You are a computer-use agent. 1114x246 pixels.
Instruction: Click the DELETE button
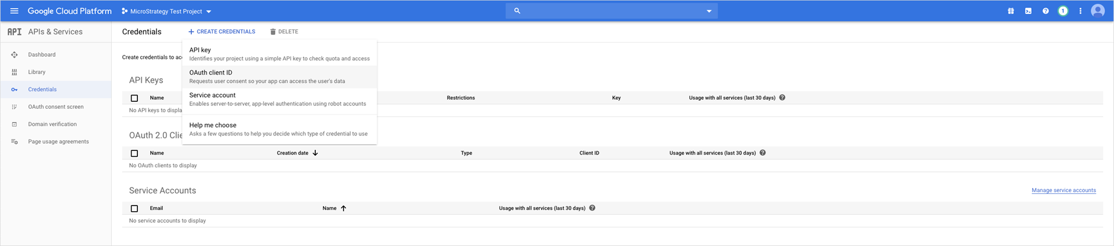click(284, 32)
